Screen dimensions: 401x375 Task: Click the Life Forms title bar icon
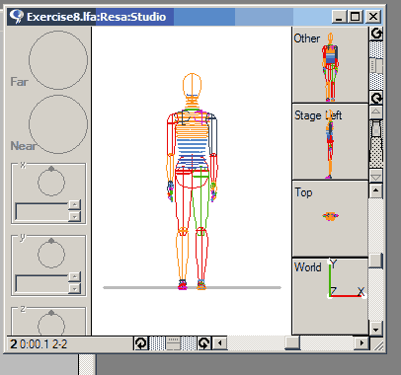tap(16, 17)
